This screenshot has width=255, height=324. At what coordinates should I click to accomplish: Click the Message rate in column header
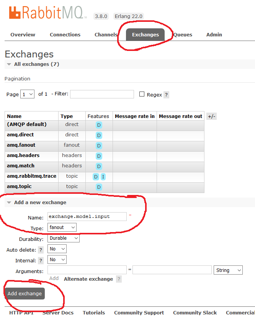point(135,116)
